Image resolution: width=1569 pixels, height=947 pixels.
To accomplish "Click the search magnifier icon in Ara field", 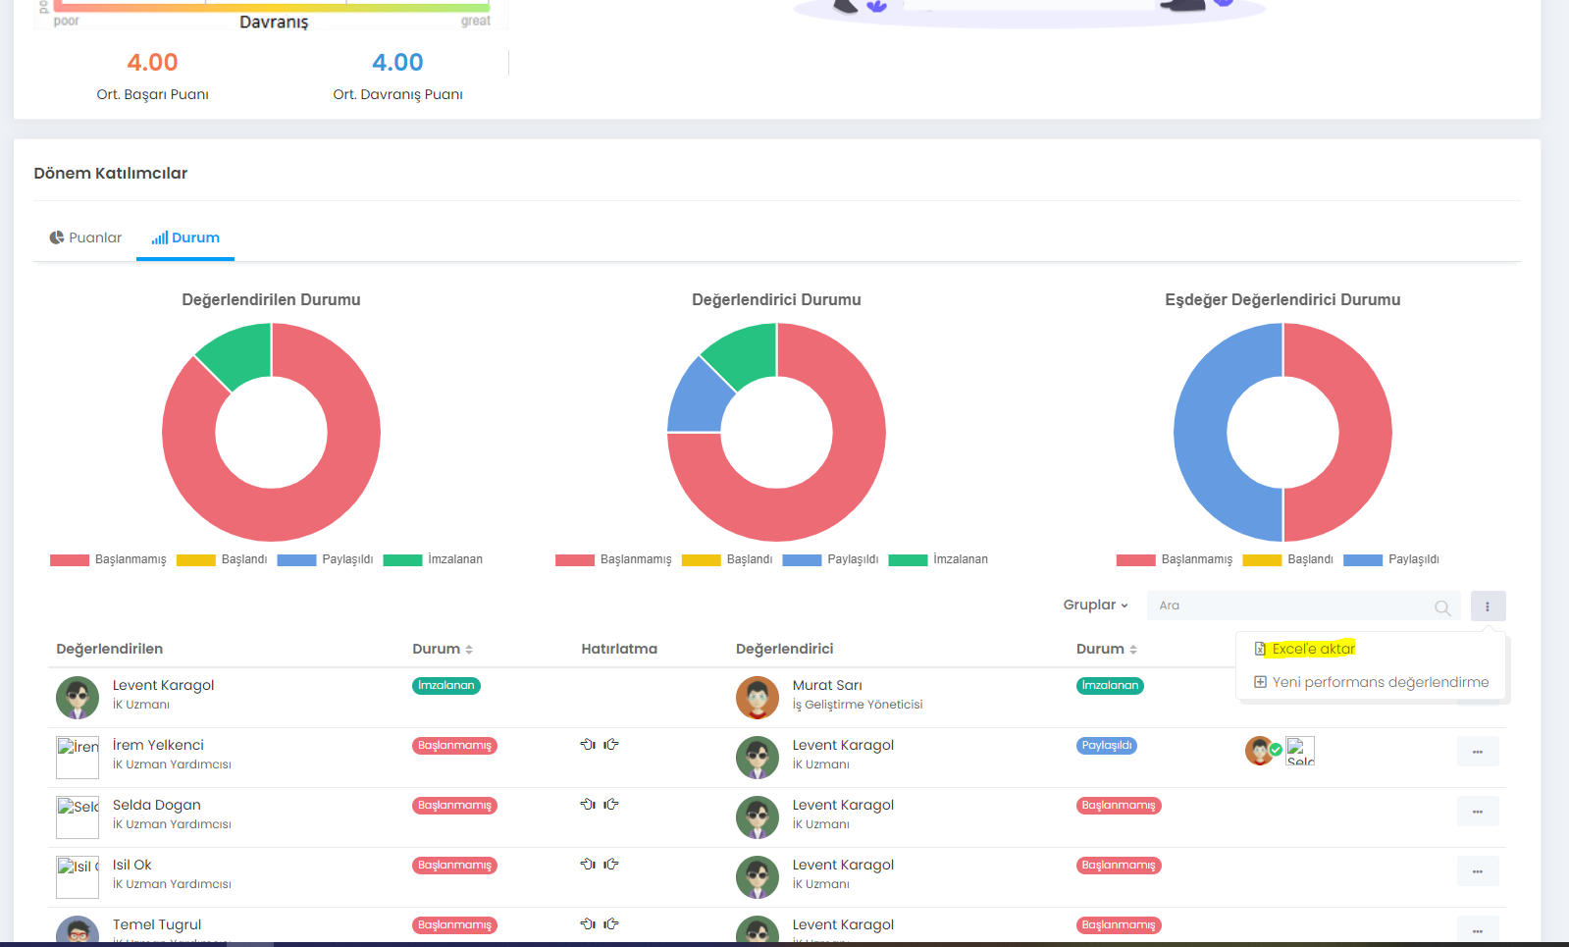I will point(1441,607).
